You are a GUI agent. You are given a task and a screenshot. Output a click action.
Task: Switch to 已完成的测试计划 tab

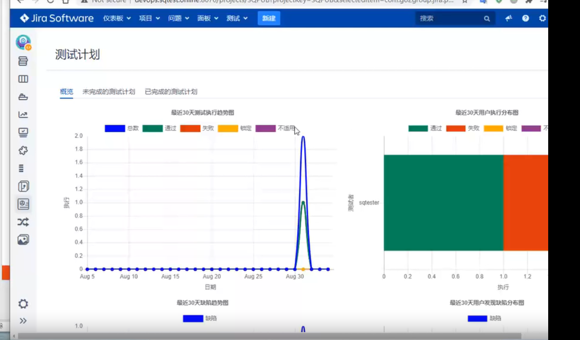171,92
